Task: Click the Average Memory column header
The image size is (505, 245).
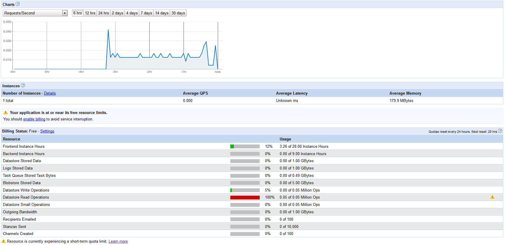Action: pyautogui.click(x=405, y=93)
